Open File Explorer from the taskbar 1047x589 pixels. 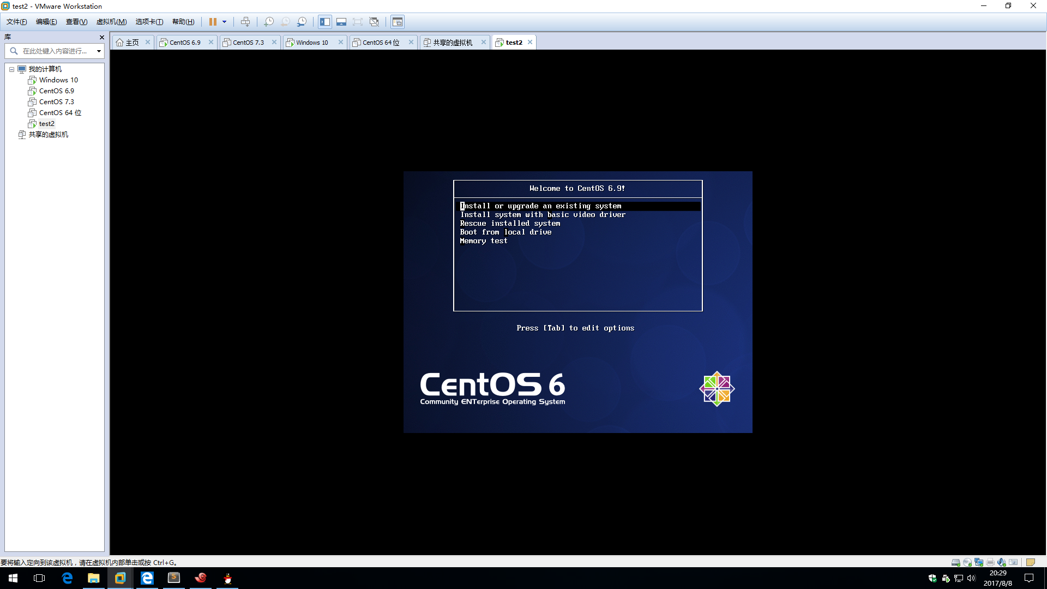click(94, 578)
